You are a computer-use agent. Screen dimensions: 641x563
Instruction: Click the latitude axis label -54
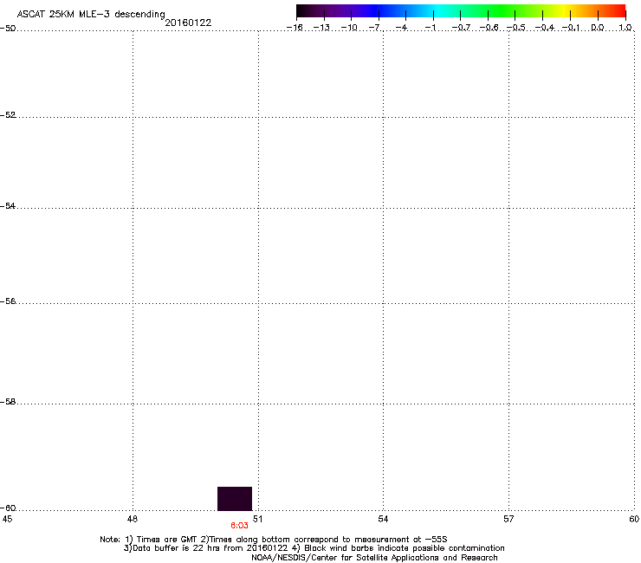pyautogui.click(x=8, y=206)
